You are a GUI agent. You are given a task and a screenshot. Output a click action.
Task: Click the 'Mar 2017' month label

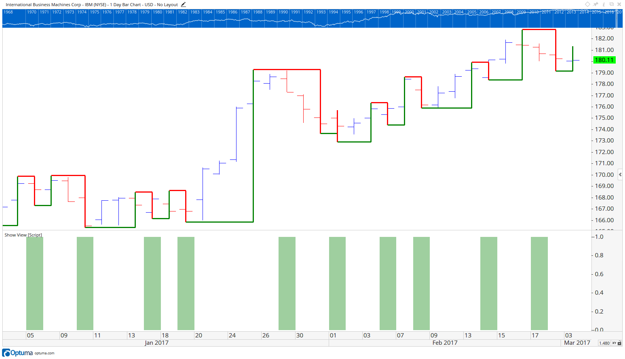[x=577, y=343]
